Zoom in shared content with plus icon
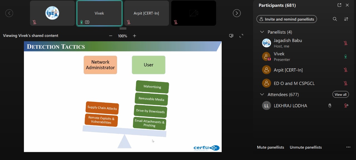This screenshot has width=356, height=160. coord(135,36)
